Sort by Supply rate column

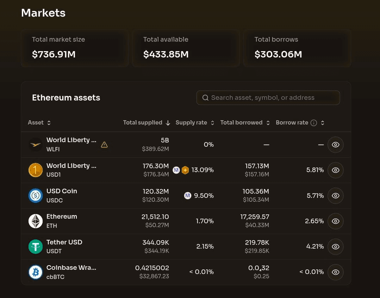195,123
